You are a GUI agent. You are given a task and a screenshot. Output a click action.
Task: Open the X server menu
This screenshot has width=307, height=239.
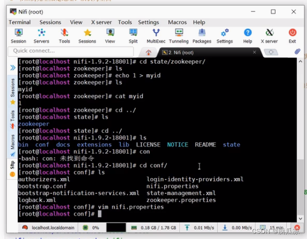101,22
